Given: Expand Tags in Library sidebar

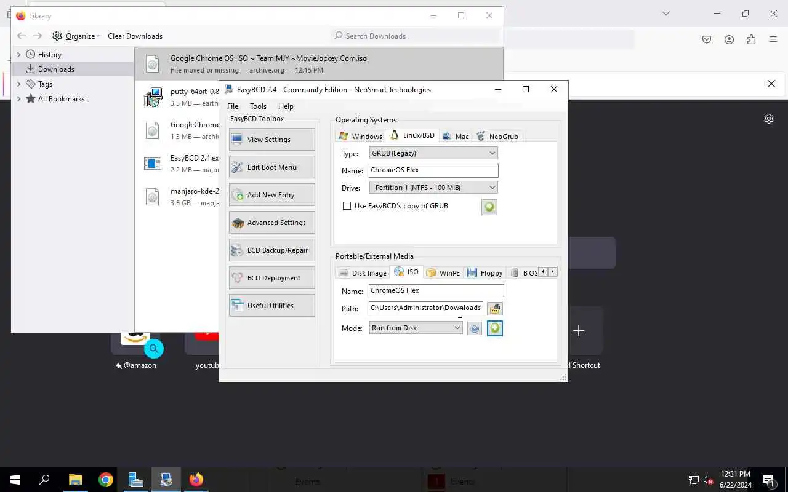Looking at the screenshot, I should pyautogui.click(x=19, y=84).
